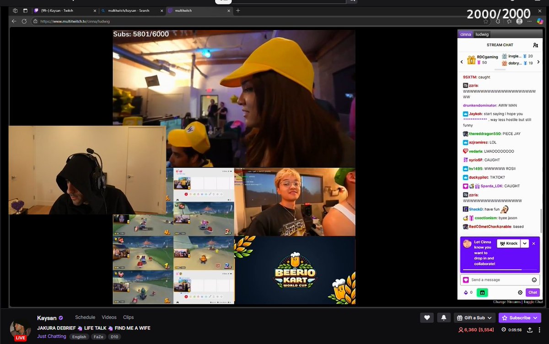The width and height of the screenshot is (549, 344).
Task: Click the site info lock icon in address bar
Action: 35,21
